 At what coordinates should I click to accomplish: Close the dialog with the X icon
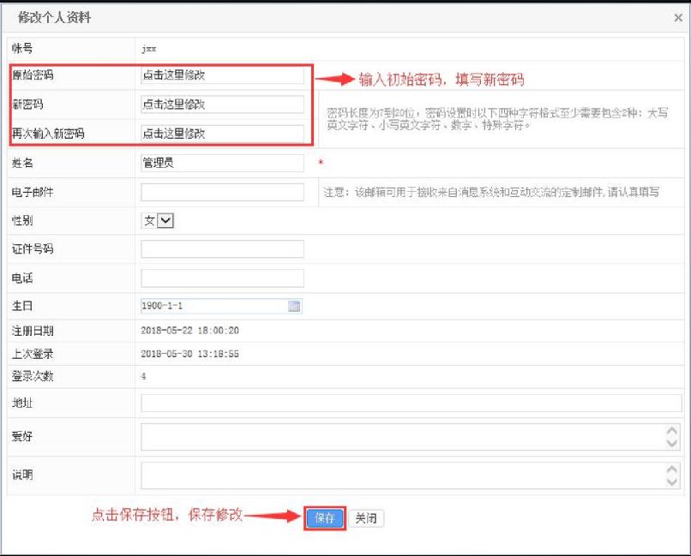[679, 17]
